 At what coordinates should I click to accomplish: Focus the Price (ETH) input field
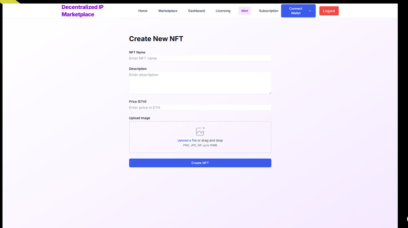[200, 108]
